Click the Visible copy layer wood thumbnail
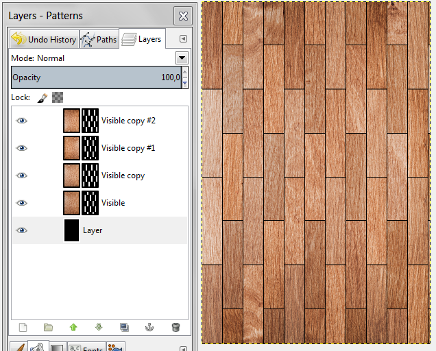Screen dimensions: 436x351 coord(71,175)
